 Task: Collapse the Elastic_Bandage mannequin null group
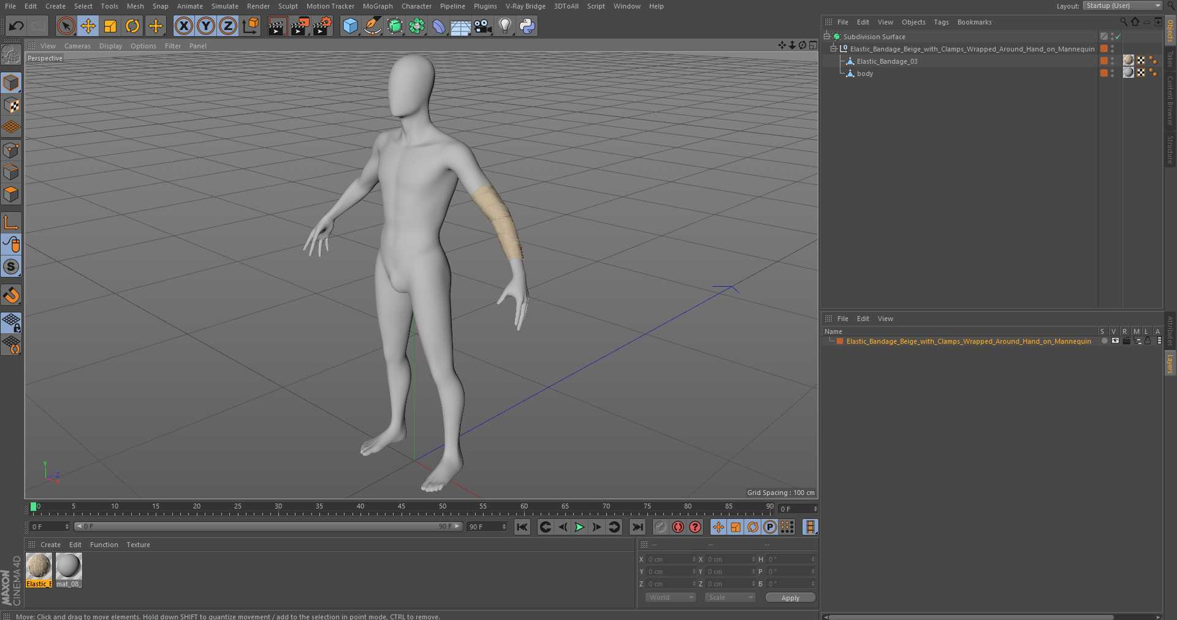pyautogui.click(x=833, y=49)
